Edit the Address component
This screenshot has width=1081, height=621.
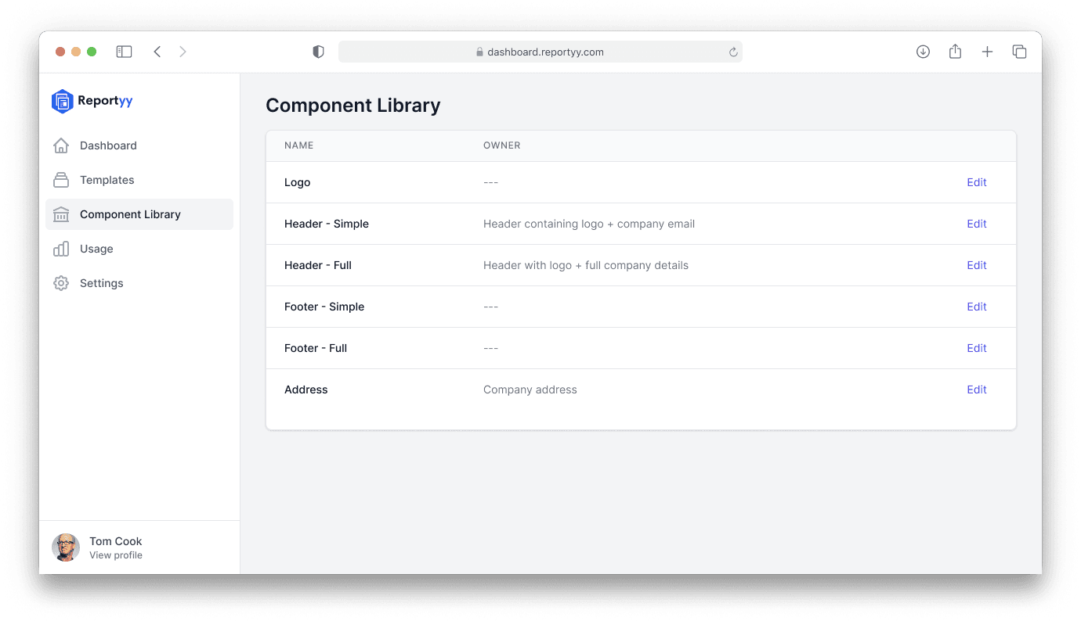pyautogui.click(x=976, y=389)
